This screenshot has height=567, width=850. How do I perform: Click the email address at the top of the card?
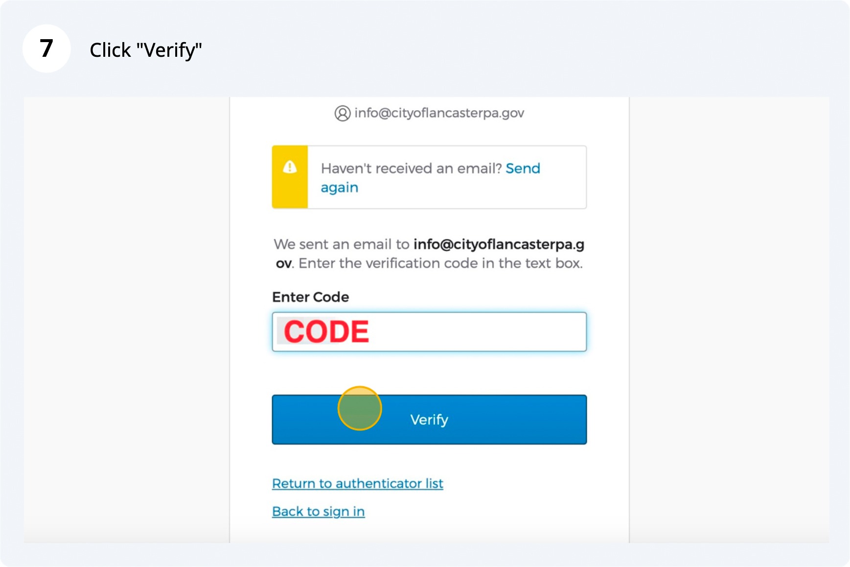click(439, 113)
